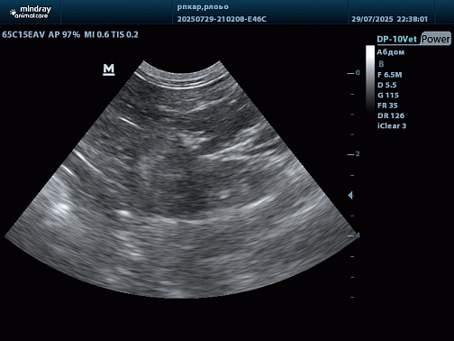Click the Абдом exam preset label
The height and width of the screenshot is (341, 454).
(x=391, y=52)
